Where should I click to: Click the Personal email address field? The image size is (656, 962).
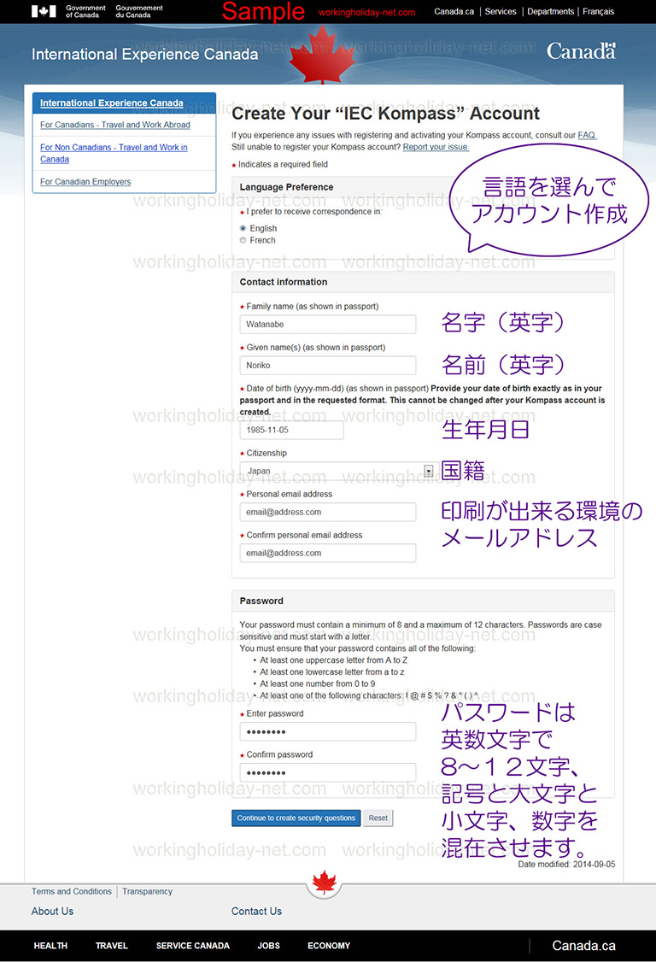click(x=328, y=513)
